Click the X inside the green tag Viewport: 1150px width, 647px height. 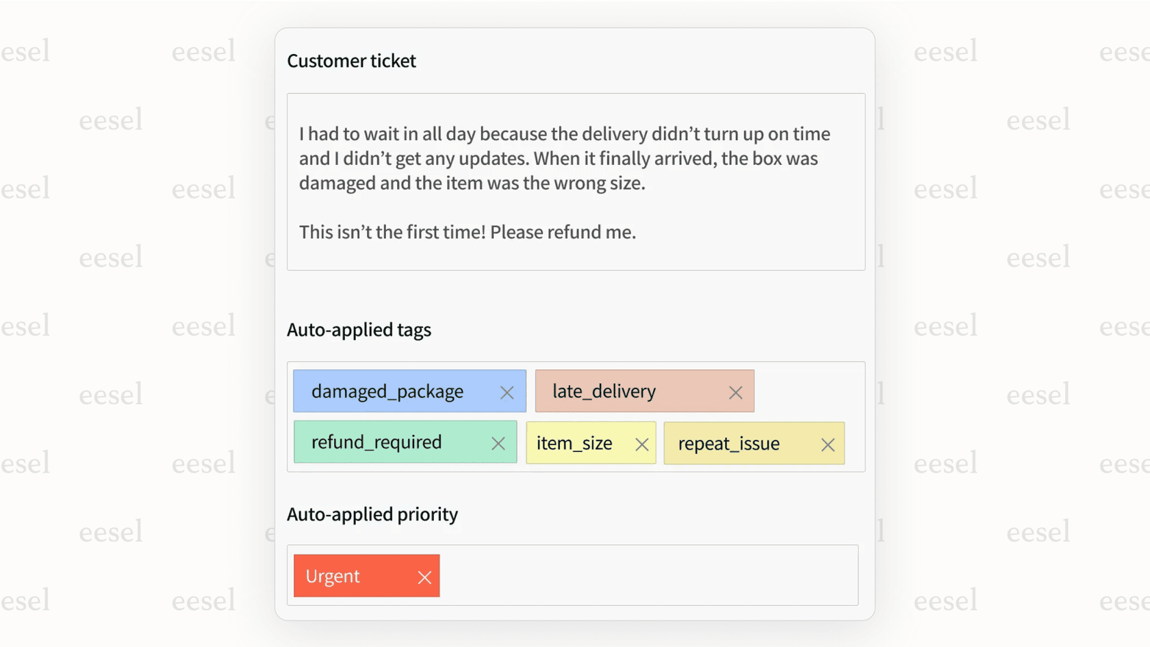[x=498, y=443]
